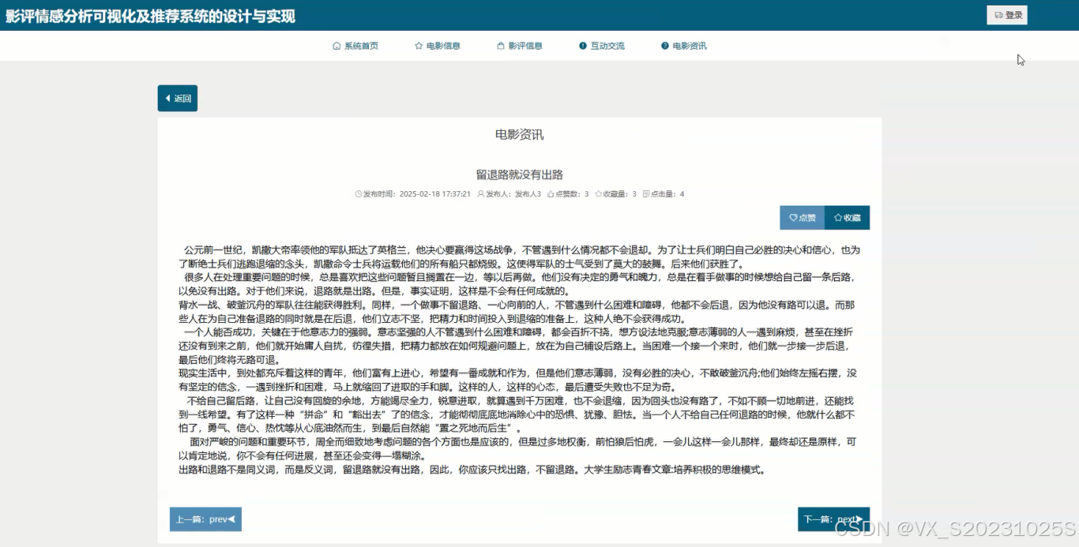Click the 登录 login button
The height and width of the screenshot is (547, 1079).
point(1006,14)
